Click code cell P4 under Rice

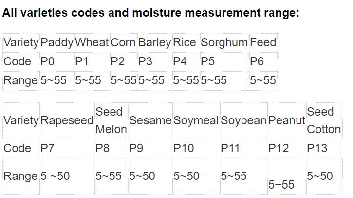click(x=180, y=61)
